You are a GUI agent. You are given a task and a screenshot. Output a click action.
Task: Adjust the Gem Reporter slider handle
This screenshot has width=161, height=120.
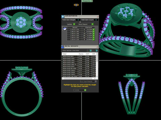[80, 22]
